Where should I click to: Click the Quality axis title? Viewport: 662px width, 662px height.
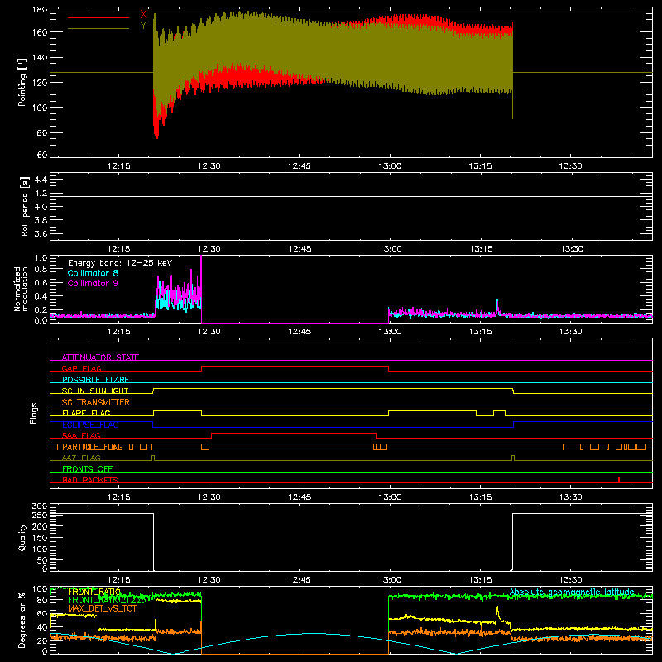pyautogui.click(x=22, y=537)
